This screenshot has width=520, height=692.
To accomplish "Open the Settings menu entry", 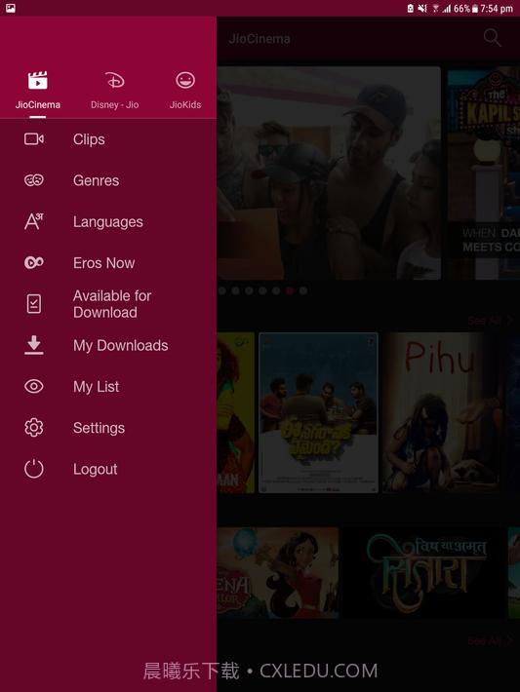I will 108,428.
